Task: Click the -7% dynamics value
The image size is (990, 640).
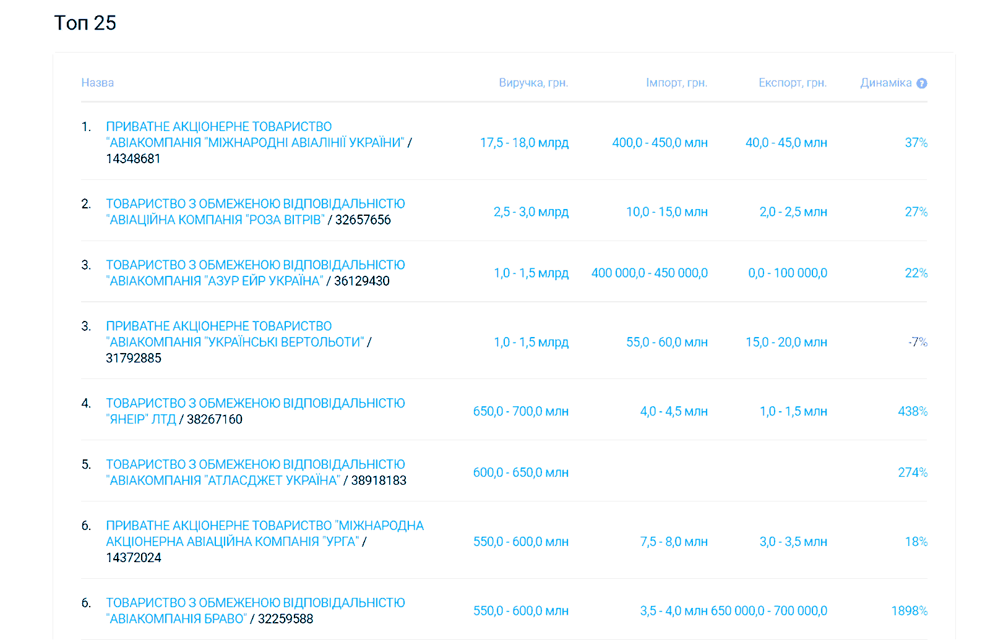Action: click(x=918, y=343)
